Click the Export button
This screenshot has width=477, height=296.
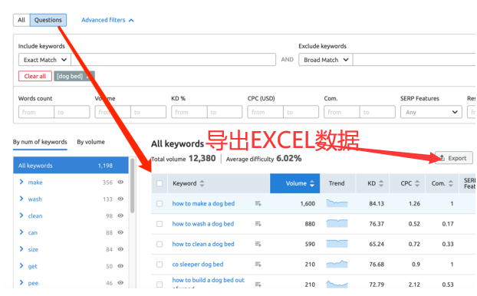point(453,158)
